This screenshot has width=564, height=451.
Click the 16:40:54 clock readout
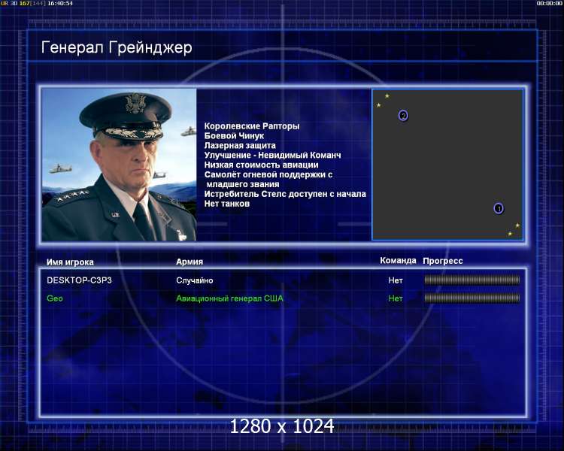60,3
